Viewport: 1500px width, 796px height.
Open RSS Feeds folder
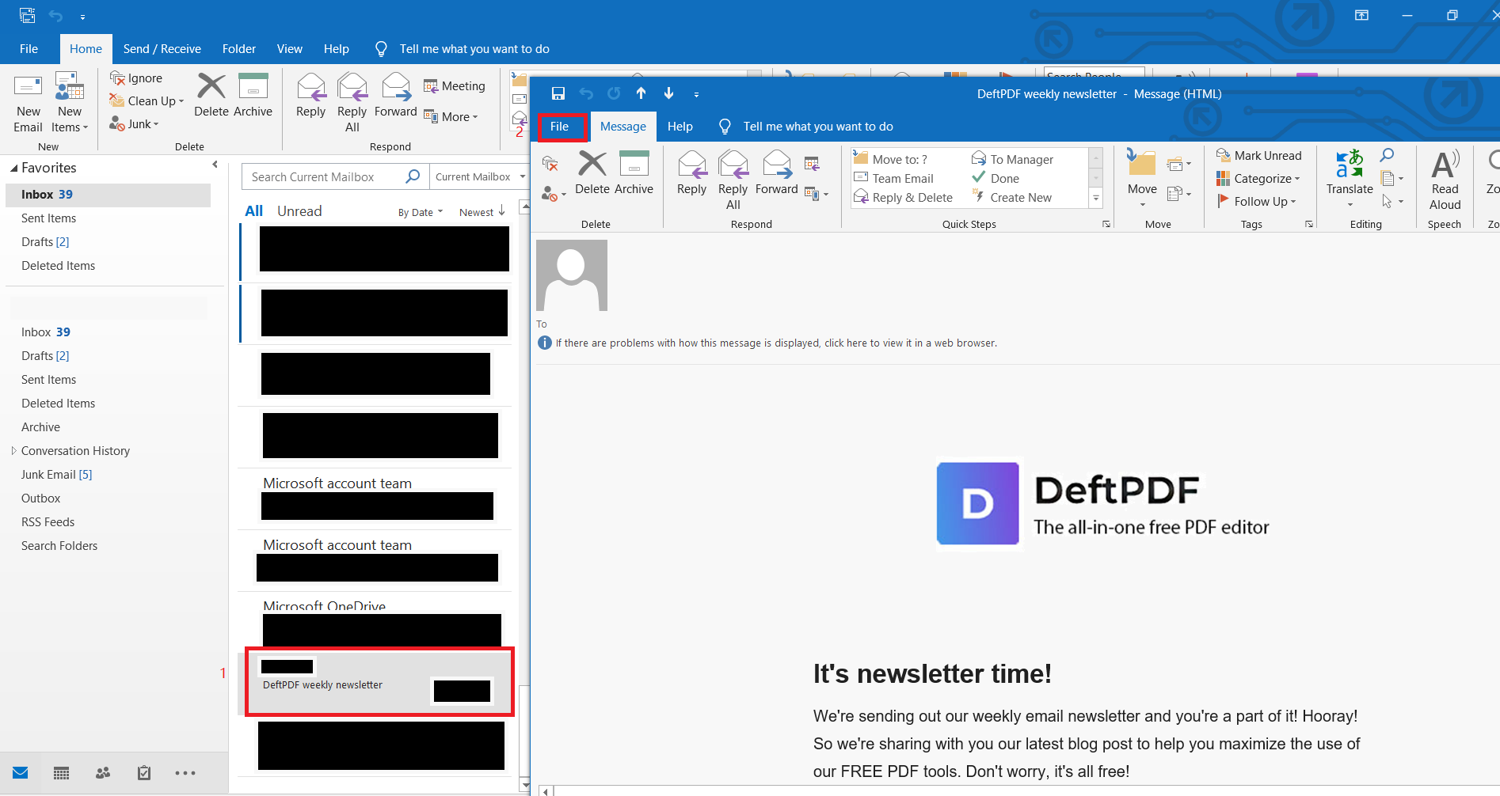[x=48, y=521]
